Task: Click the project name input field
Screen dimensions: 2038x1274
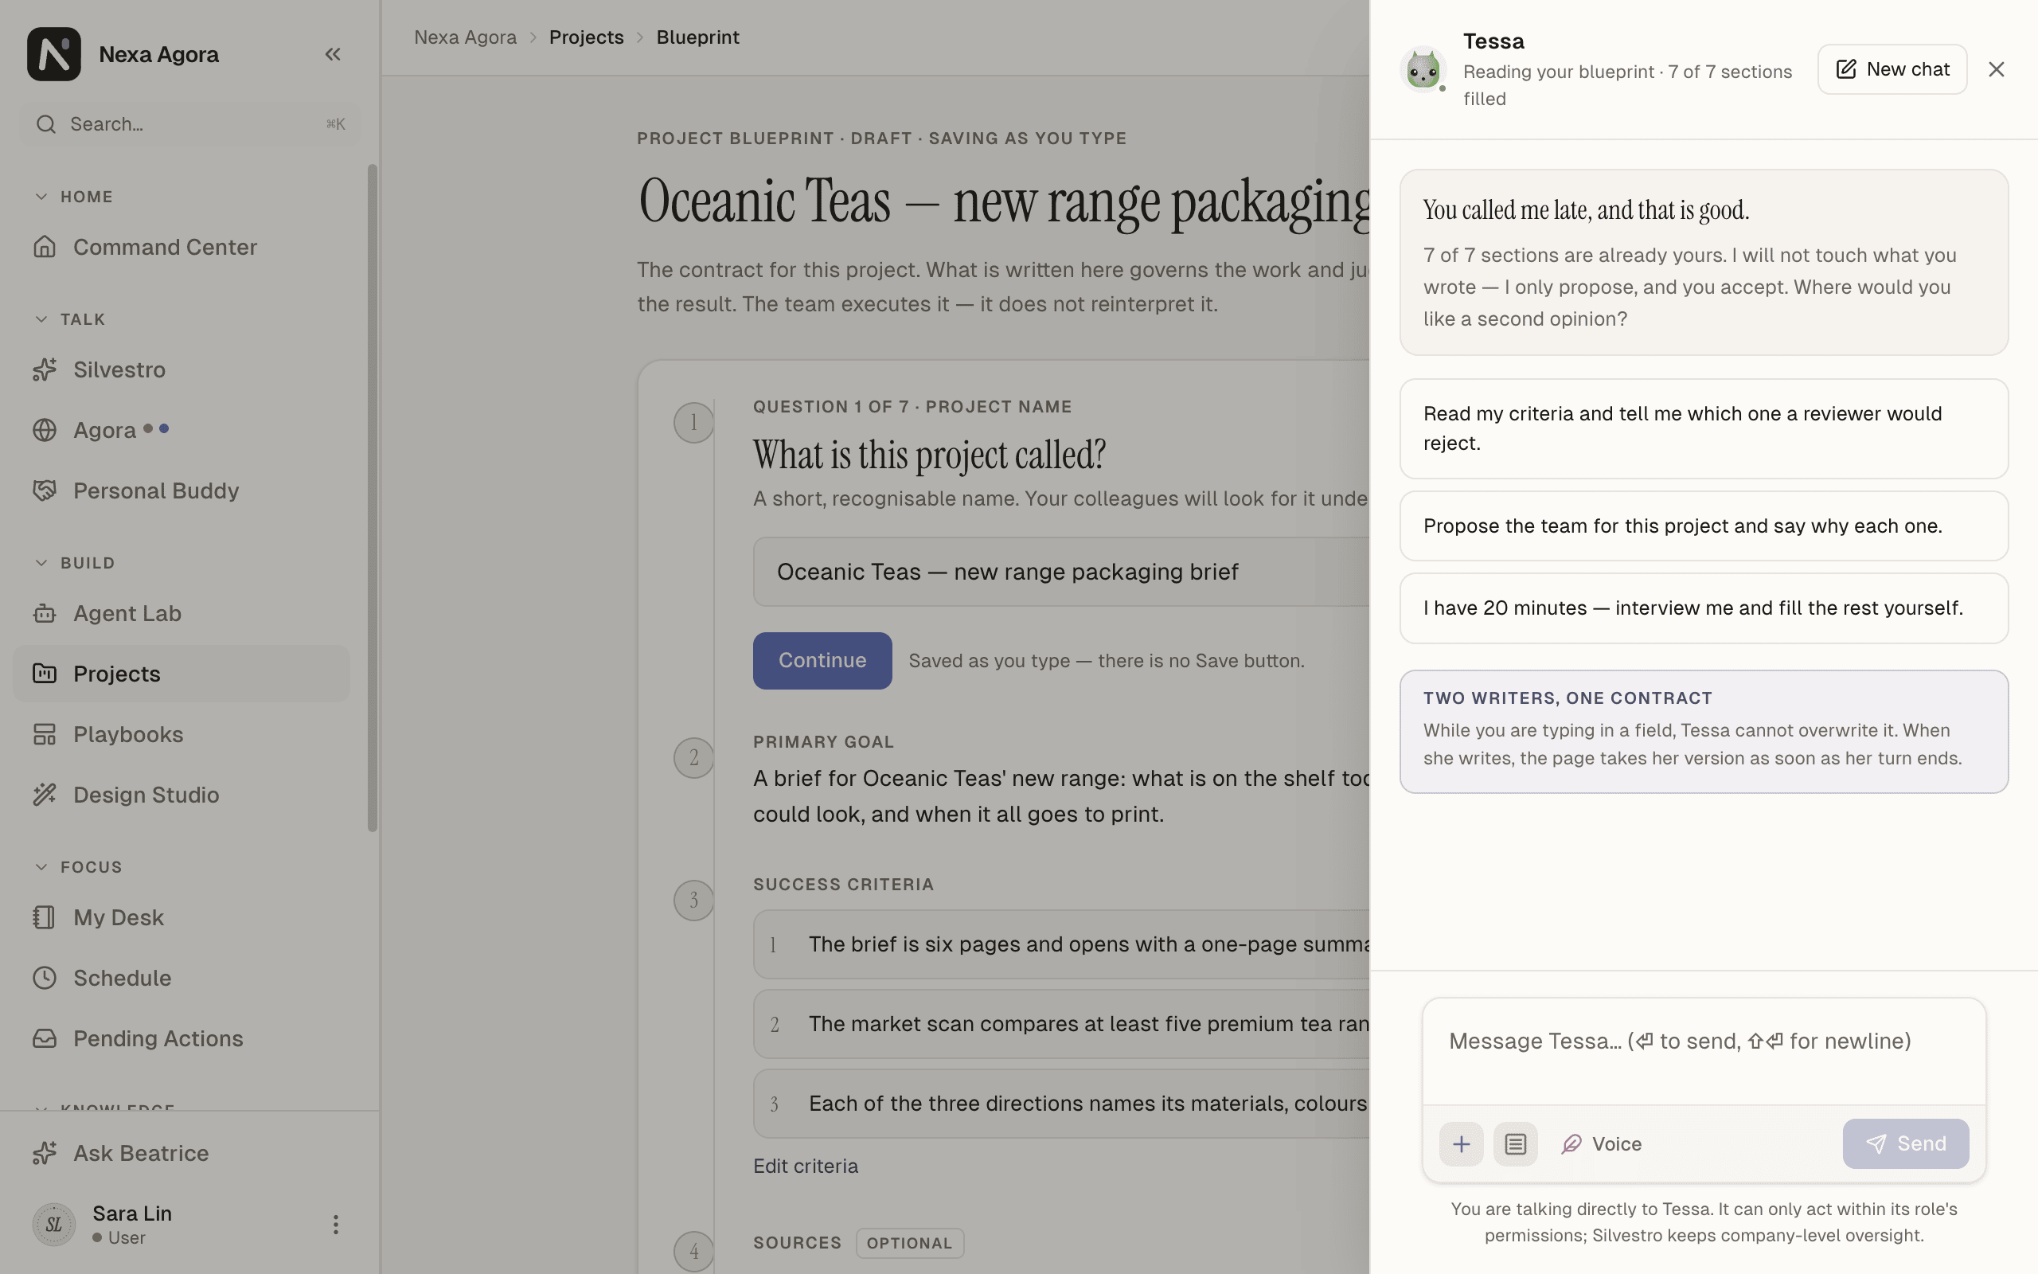Action: click(x=1061, y=573)
